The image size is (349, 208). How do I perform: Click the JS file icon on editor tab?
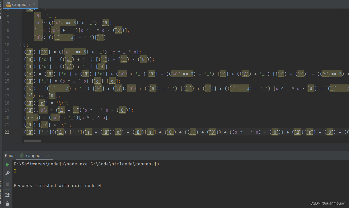pos(8,4)
